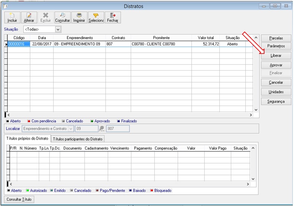Click the Fechar exit icon
The height and width of the screenshot is (206, 294).
(x=113, y=18)
